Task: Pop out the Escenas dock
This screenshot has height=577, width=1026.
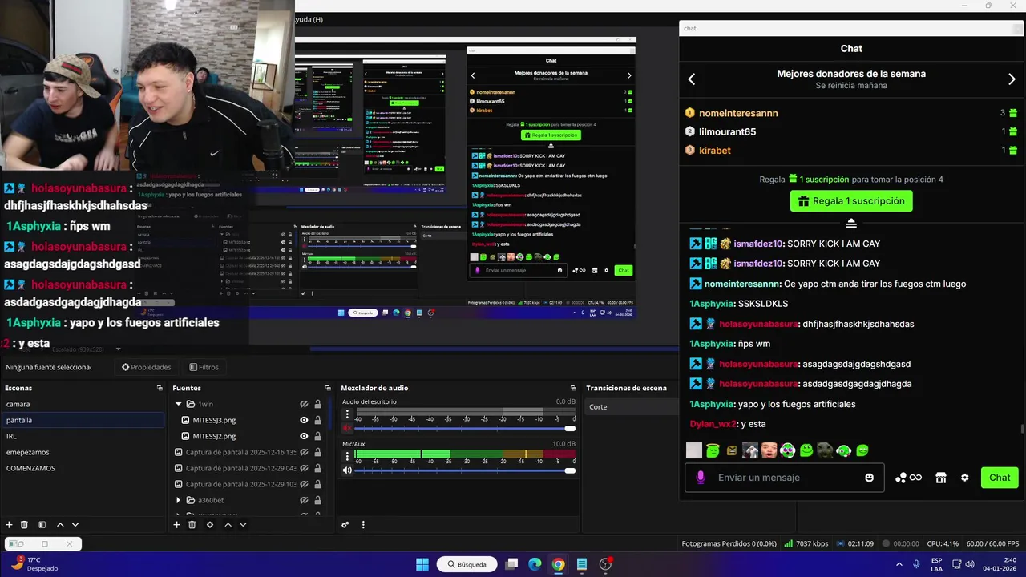Action: (160, 388)
